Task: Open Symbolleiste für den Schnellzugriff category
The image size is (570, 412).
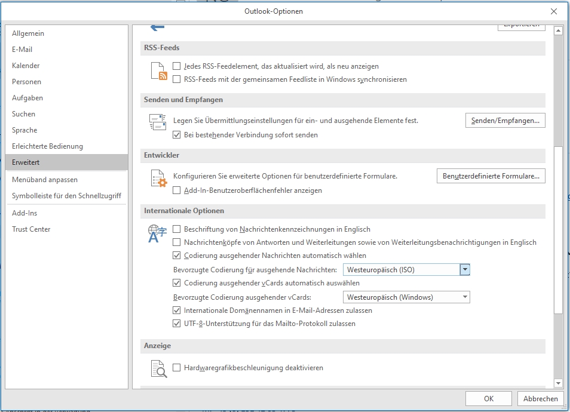Action: pos(66,196)
